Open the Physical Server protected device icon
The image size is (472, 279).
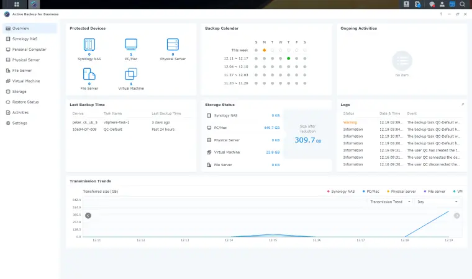pos(173,45)
